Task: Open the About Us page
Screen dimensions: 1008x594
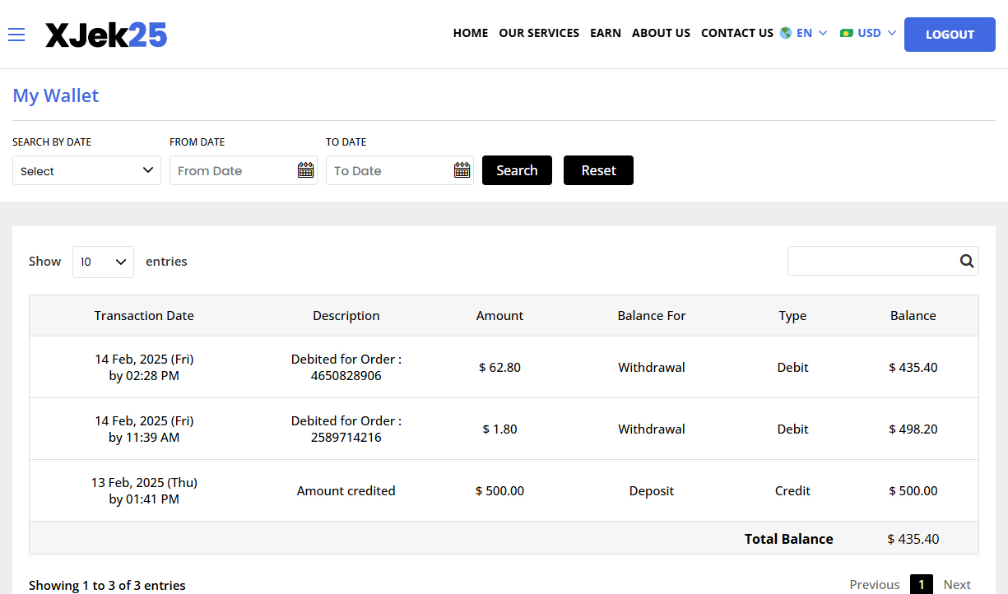Action: (x=661, y=33)
